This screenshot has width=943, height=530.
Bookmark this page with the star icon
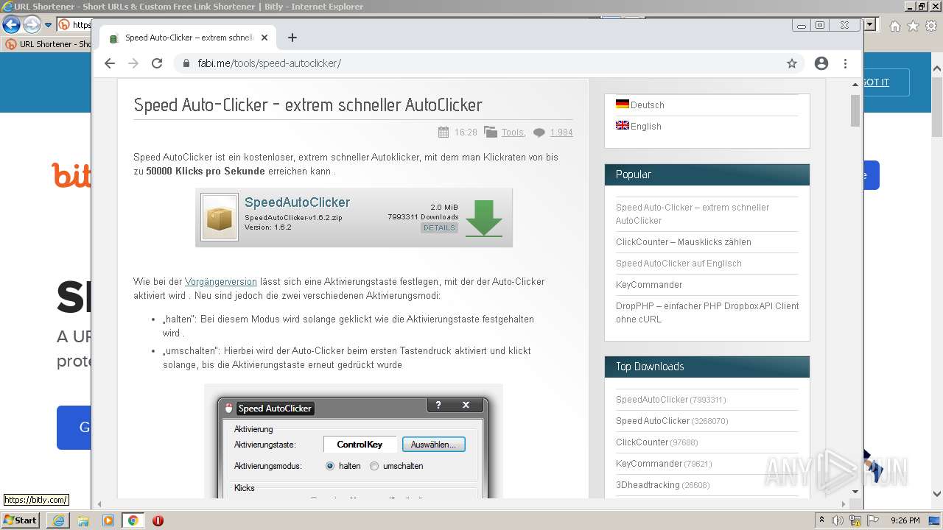792,63
